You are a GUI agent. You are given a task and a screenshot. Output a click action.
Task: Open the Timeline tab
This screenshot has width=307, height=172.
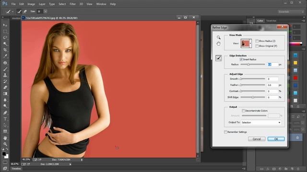pyautogui.click(x=16, y=169)
